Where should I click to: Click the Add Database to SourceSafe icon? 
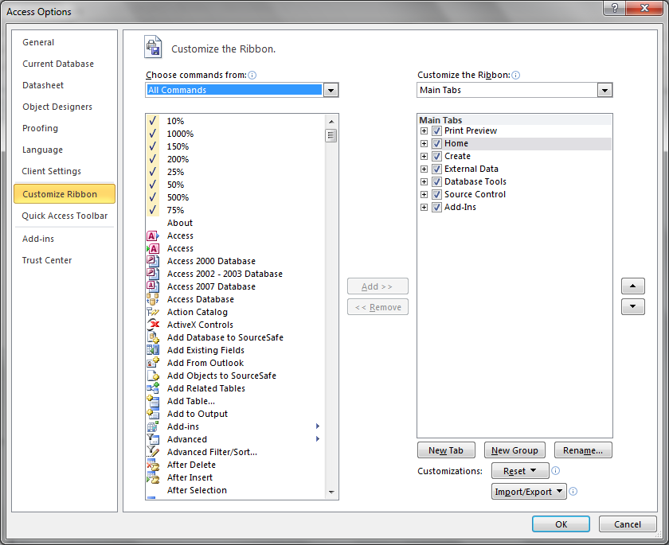[153, 337]
